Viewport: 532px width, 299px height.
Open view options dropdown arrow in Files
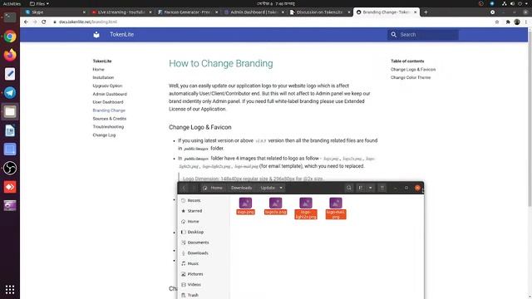[371, 188]
